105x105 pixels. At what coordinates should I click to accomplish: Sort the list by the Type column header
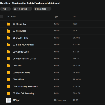pyautogui.click(x=56, y=17)
